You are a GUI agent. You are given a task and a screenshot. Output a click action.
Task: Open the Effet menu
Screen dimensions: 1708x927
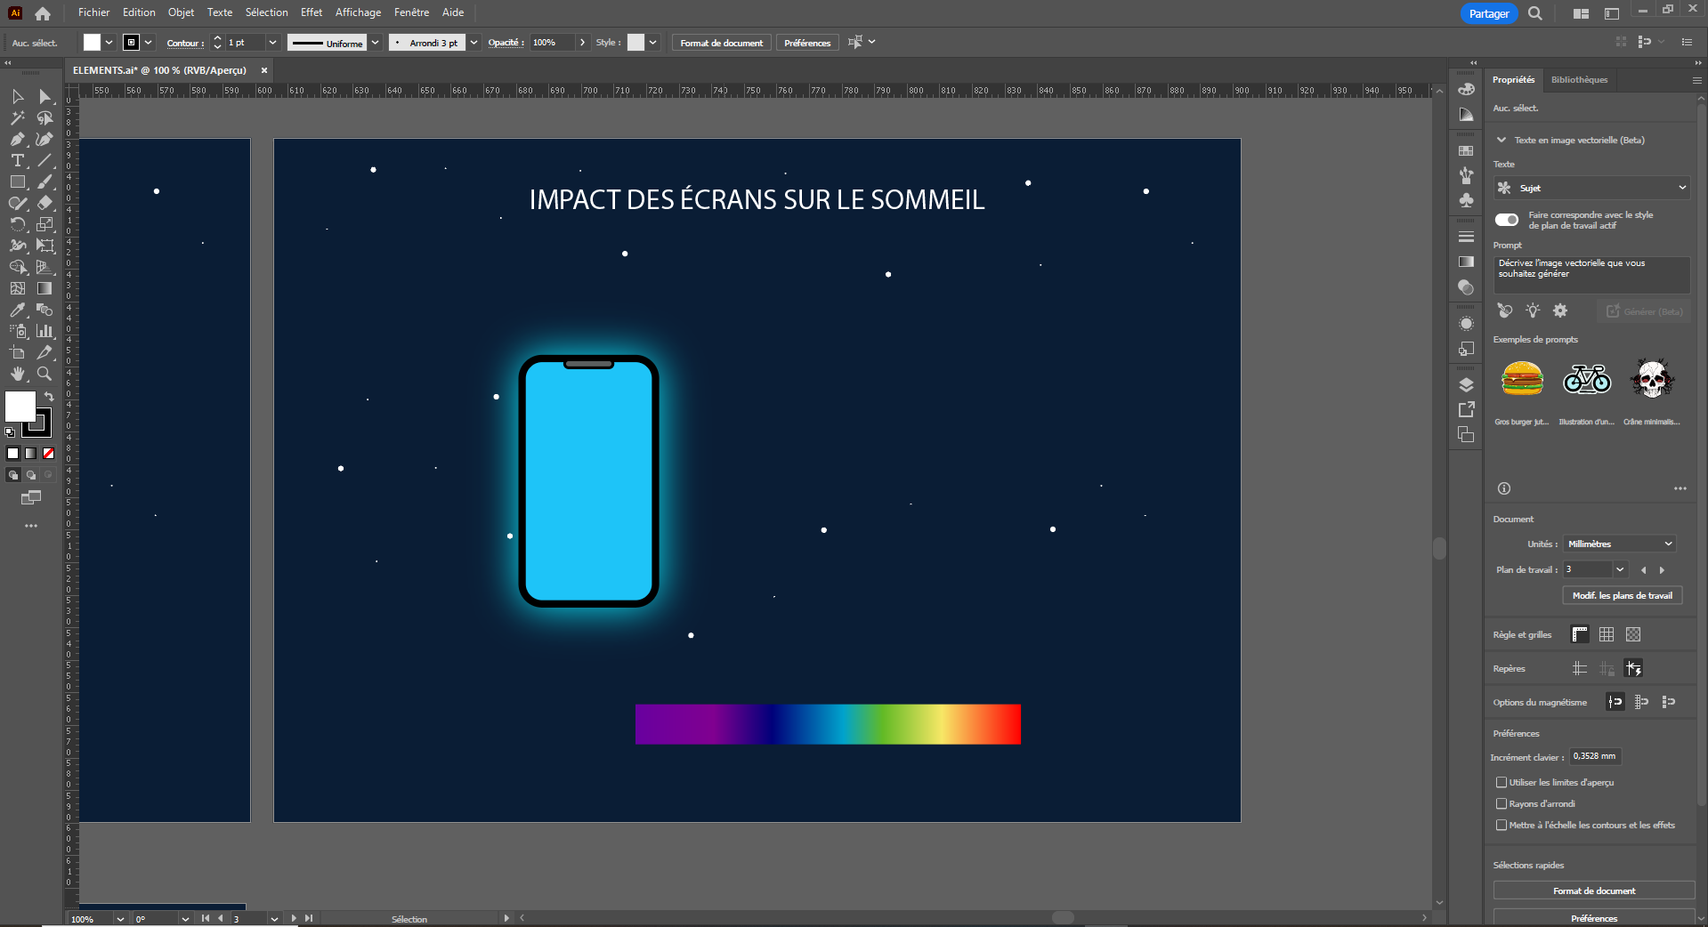[312, 12]
